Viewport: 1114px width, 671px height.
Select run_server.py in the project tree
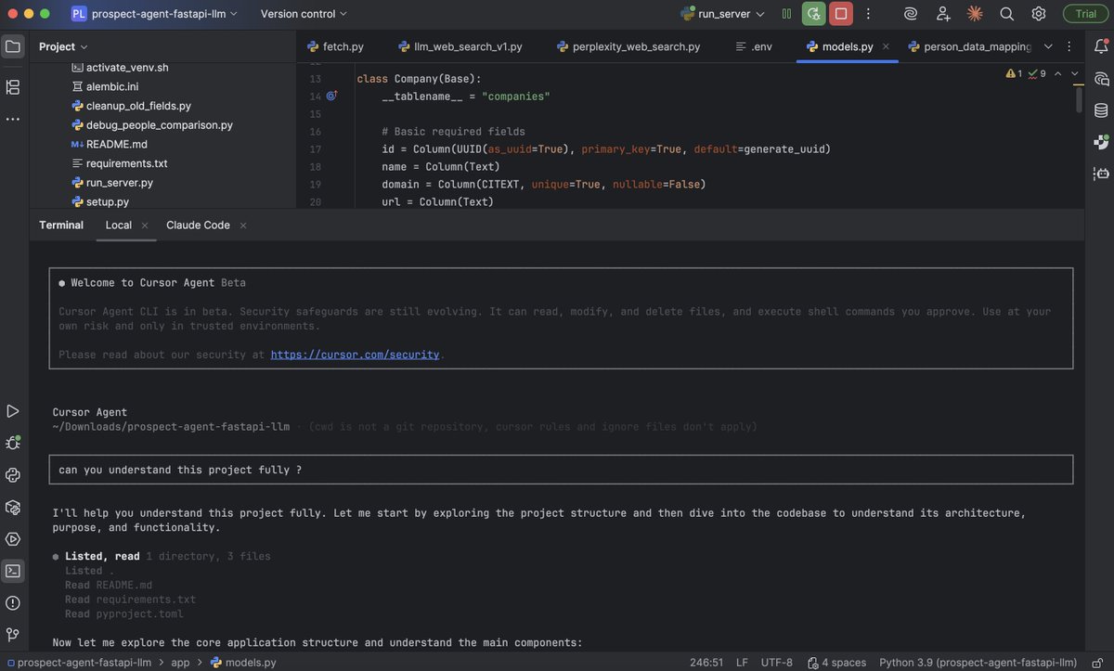click(112, 183)
